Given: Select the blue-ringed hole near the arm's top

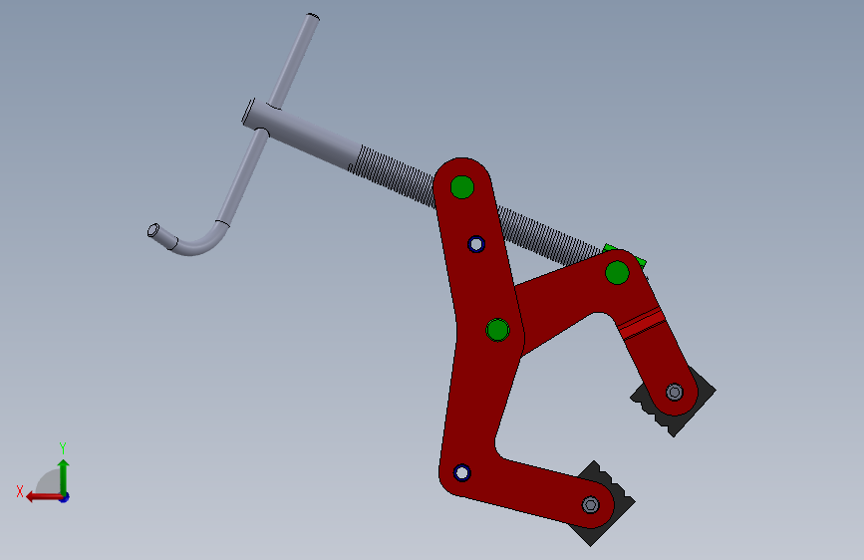Looking at the screenshot, I should pos(476,244).
